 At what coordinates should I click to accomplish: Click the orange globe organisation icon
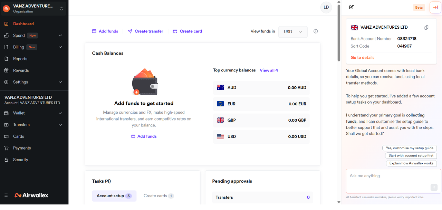click(6, 9)
